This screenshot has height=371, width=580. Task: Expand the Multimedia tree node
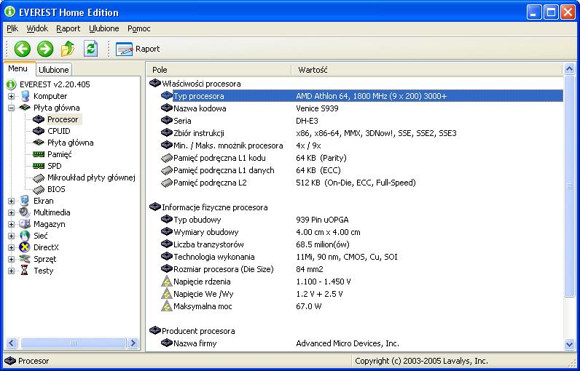click(x=11, y=212)
